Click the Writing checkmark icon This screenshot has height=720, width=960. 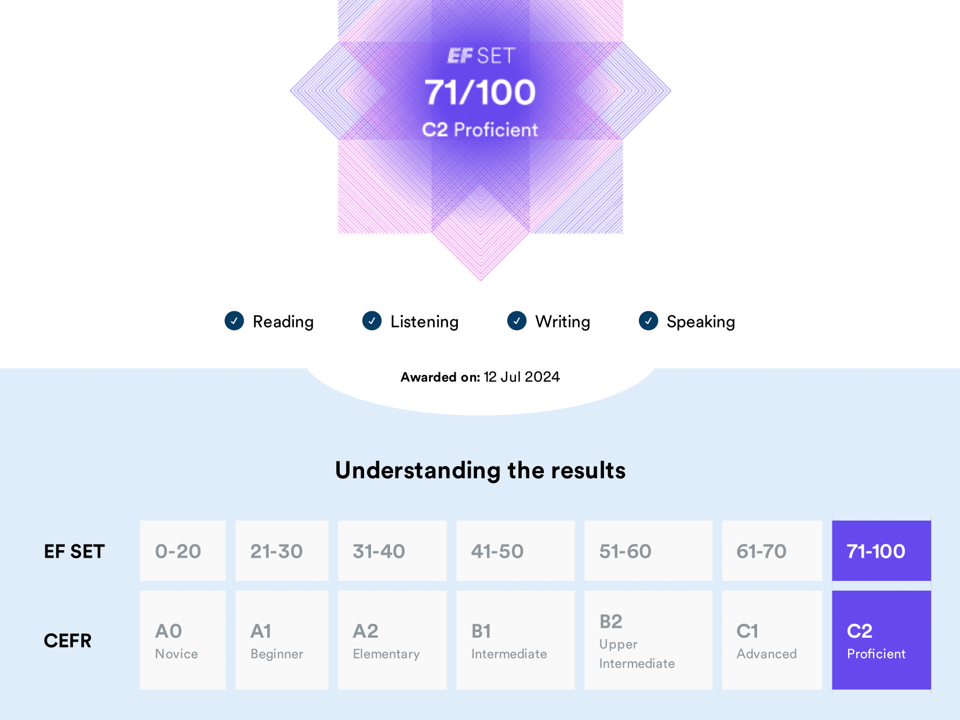coord(517,321)
